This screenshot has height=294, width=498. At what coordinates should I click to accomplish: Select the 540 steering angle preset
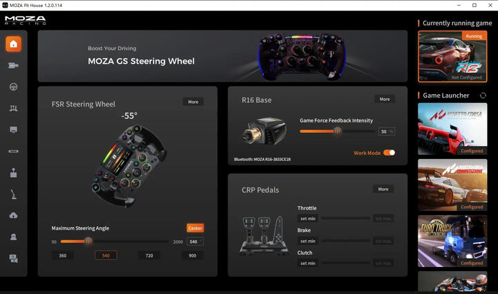click(106, 255)
